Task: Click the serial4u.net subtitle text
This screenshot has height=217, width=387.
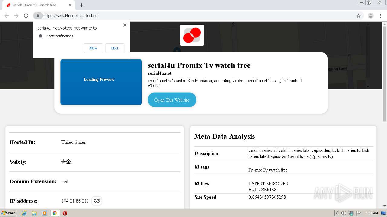Action: tap(160, 73)
